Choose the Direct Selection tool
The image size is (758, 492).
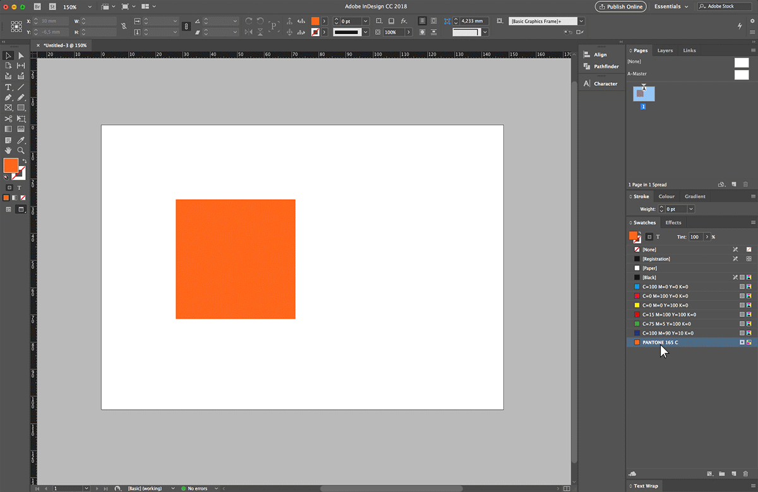point(21,56)
